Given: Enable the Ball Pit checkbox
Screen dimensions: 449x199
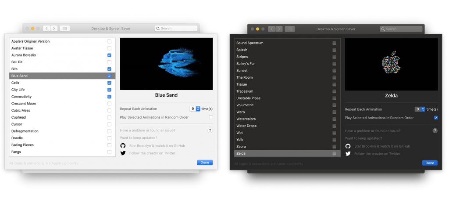Looking at the screenshot, I should pos(109,62).
